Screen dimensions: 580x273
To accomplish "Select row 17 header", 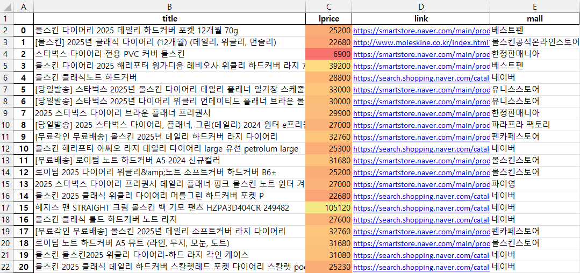I will coord(6,208).
